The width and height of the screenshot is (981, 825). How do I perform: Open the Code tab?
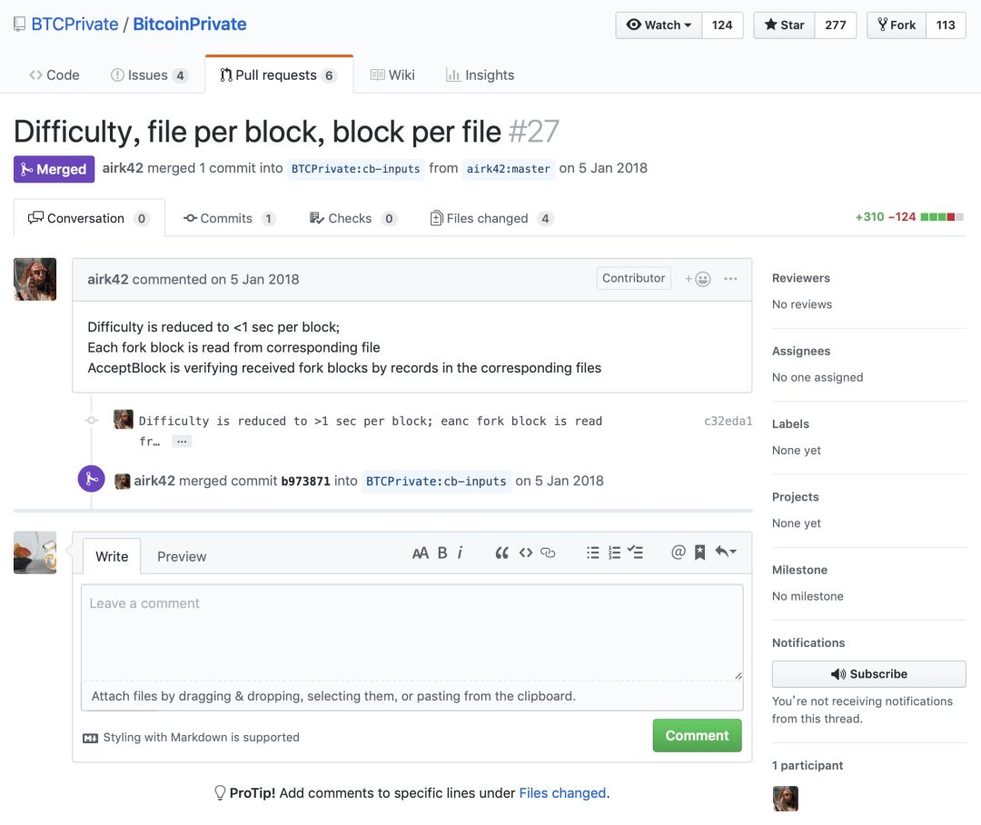pyautogui.click(x=54, y=75)
